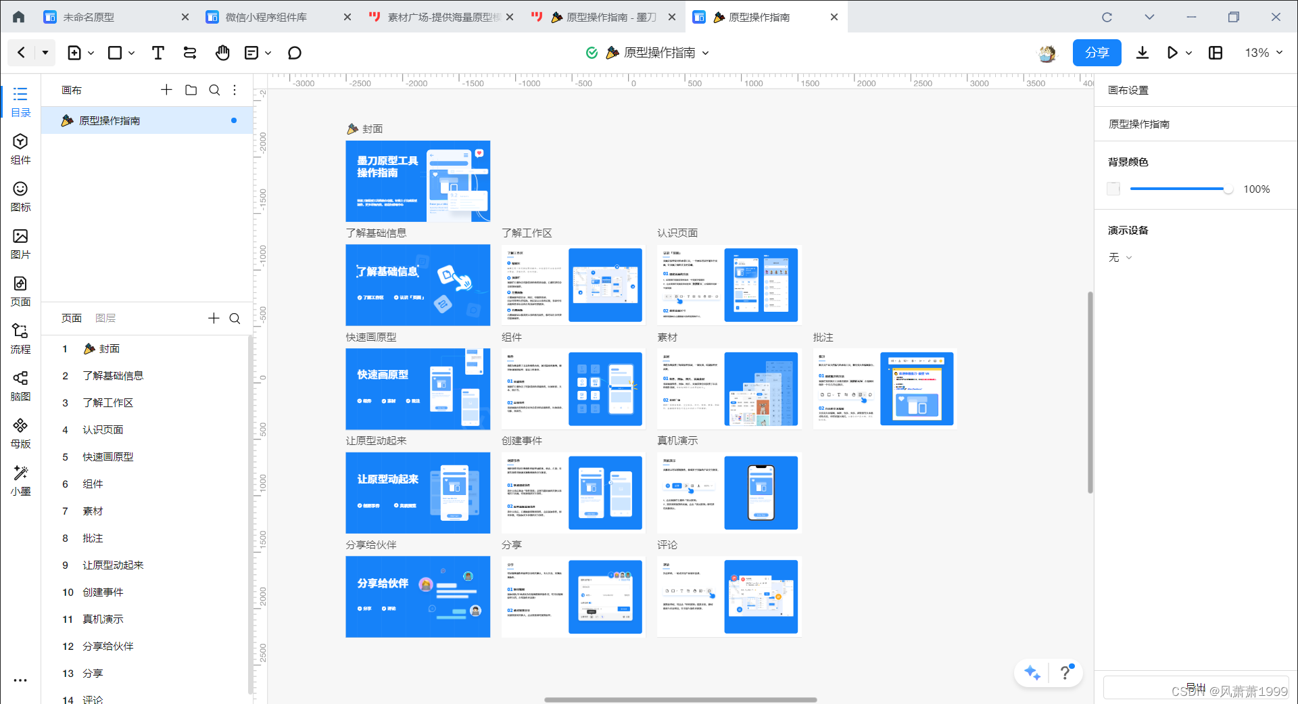Click the reload icon in title bar
The image size is (1298, 704).
click(1107, 17)
